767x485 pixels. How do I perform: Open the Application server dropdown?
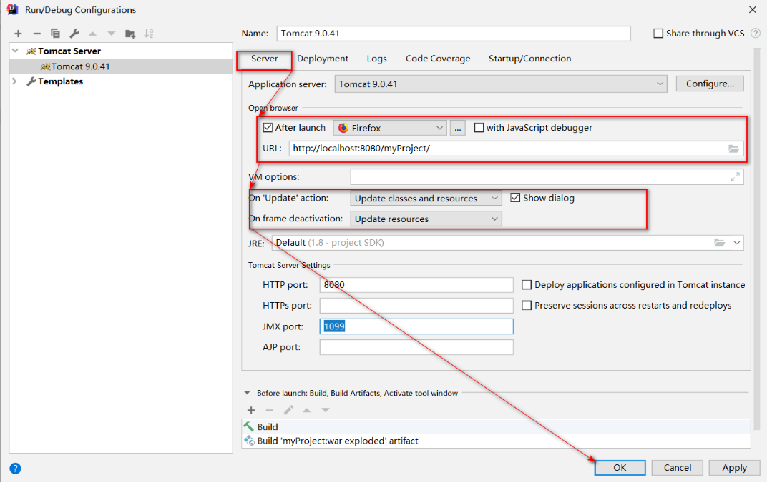click(501, 84)
